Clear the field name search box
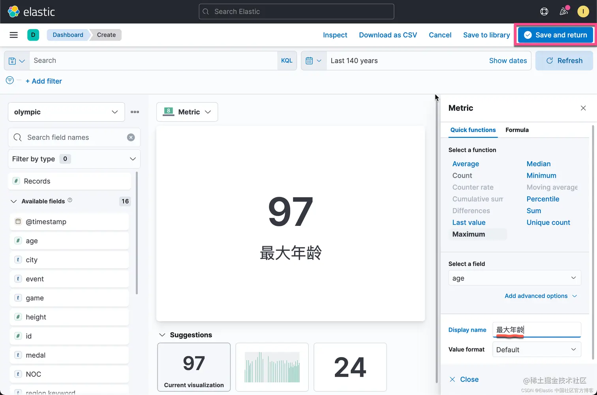Image resolution: width=597 pixels, height=395 pixels. click(131, 137)
